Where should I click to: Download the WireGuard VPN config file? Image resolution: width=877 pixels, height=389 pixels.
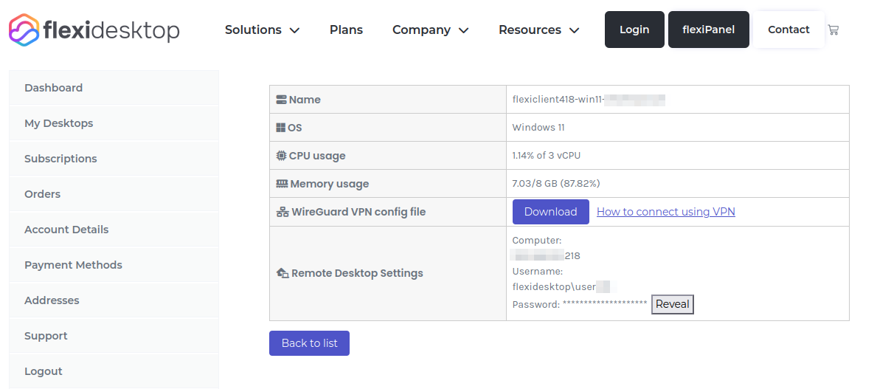point(550,212)
